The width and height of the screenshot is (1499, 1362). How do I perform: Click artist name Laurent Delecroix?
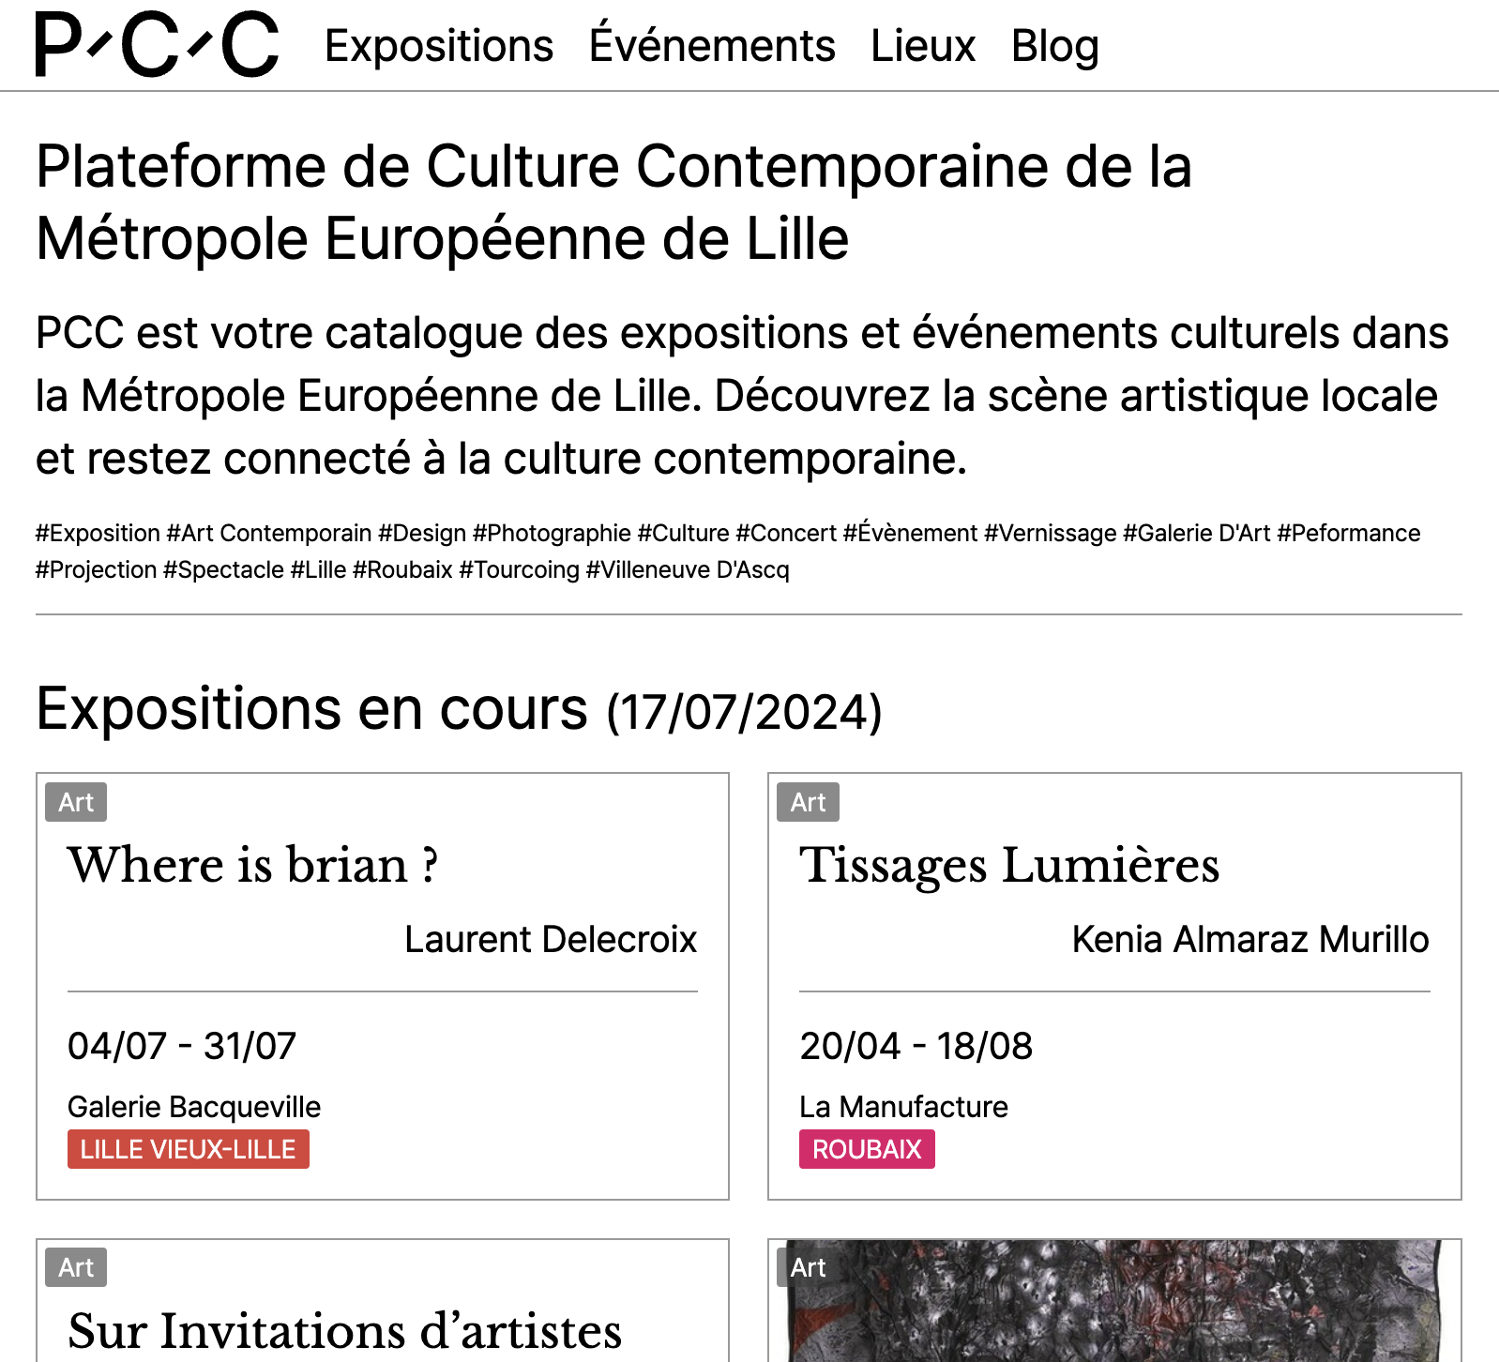tap(551, 939)
